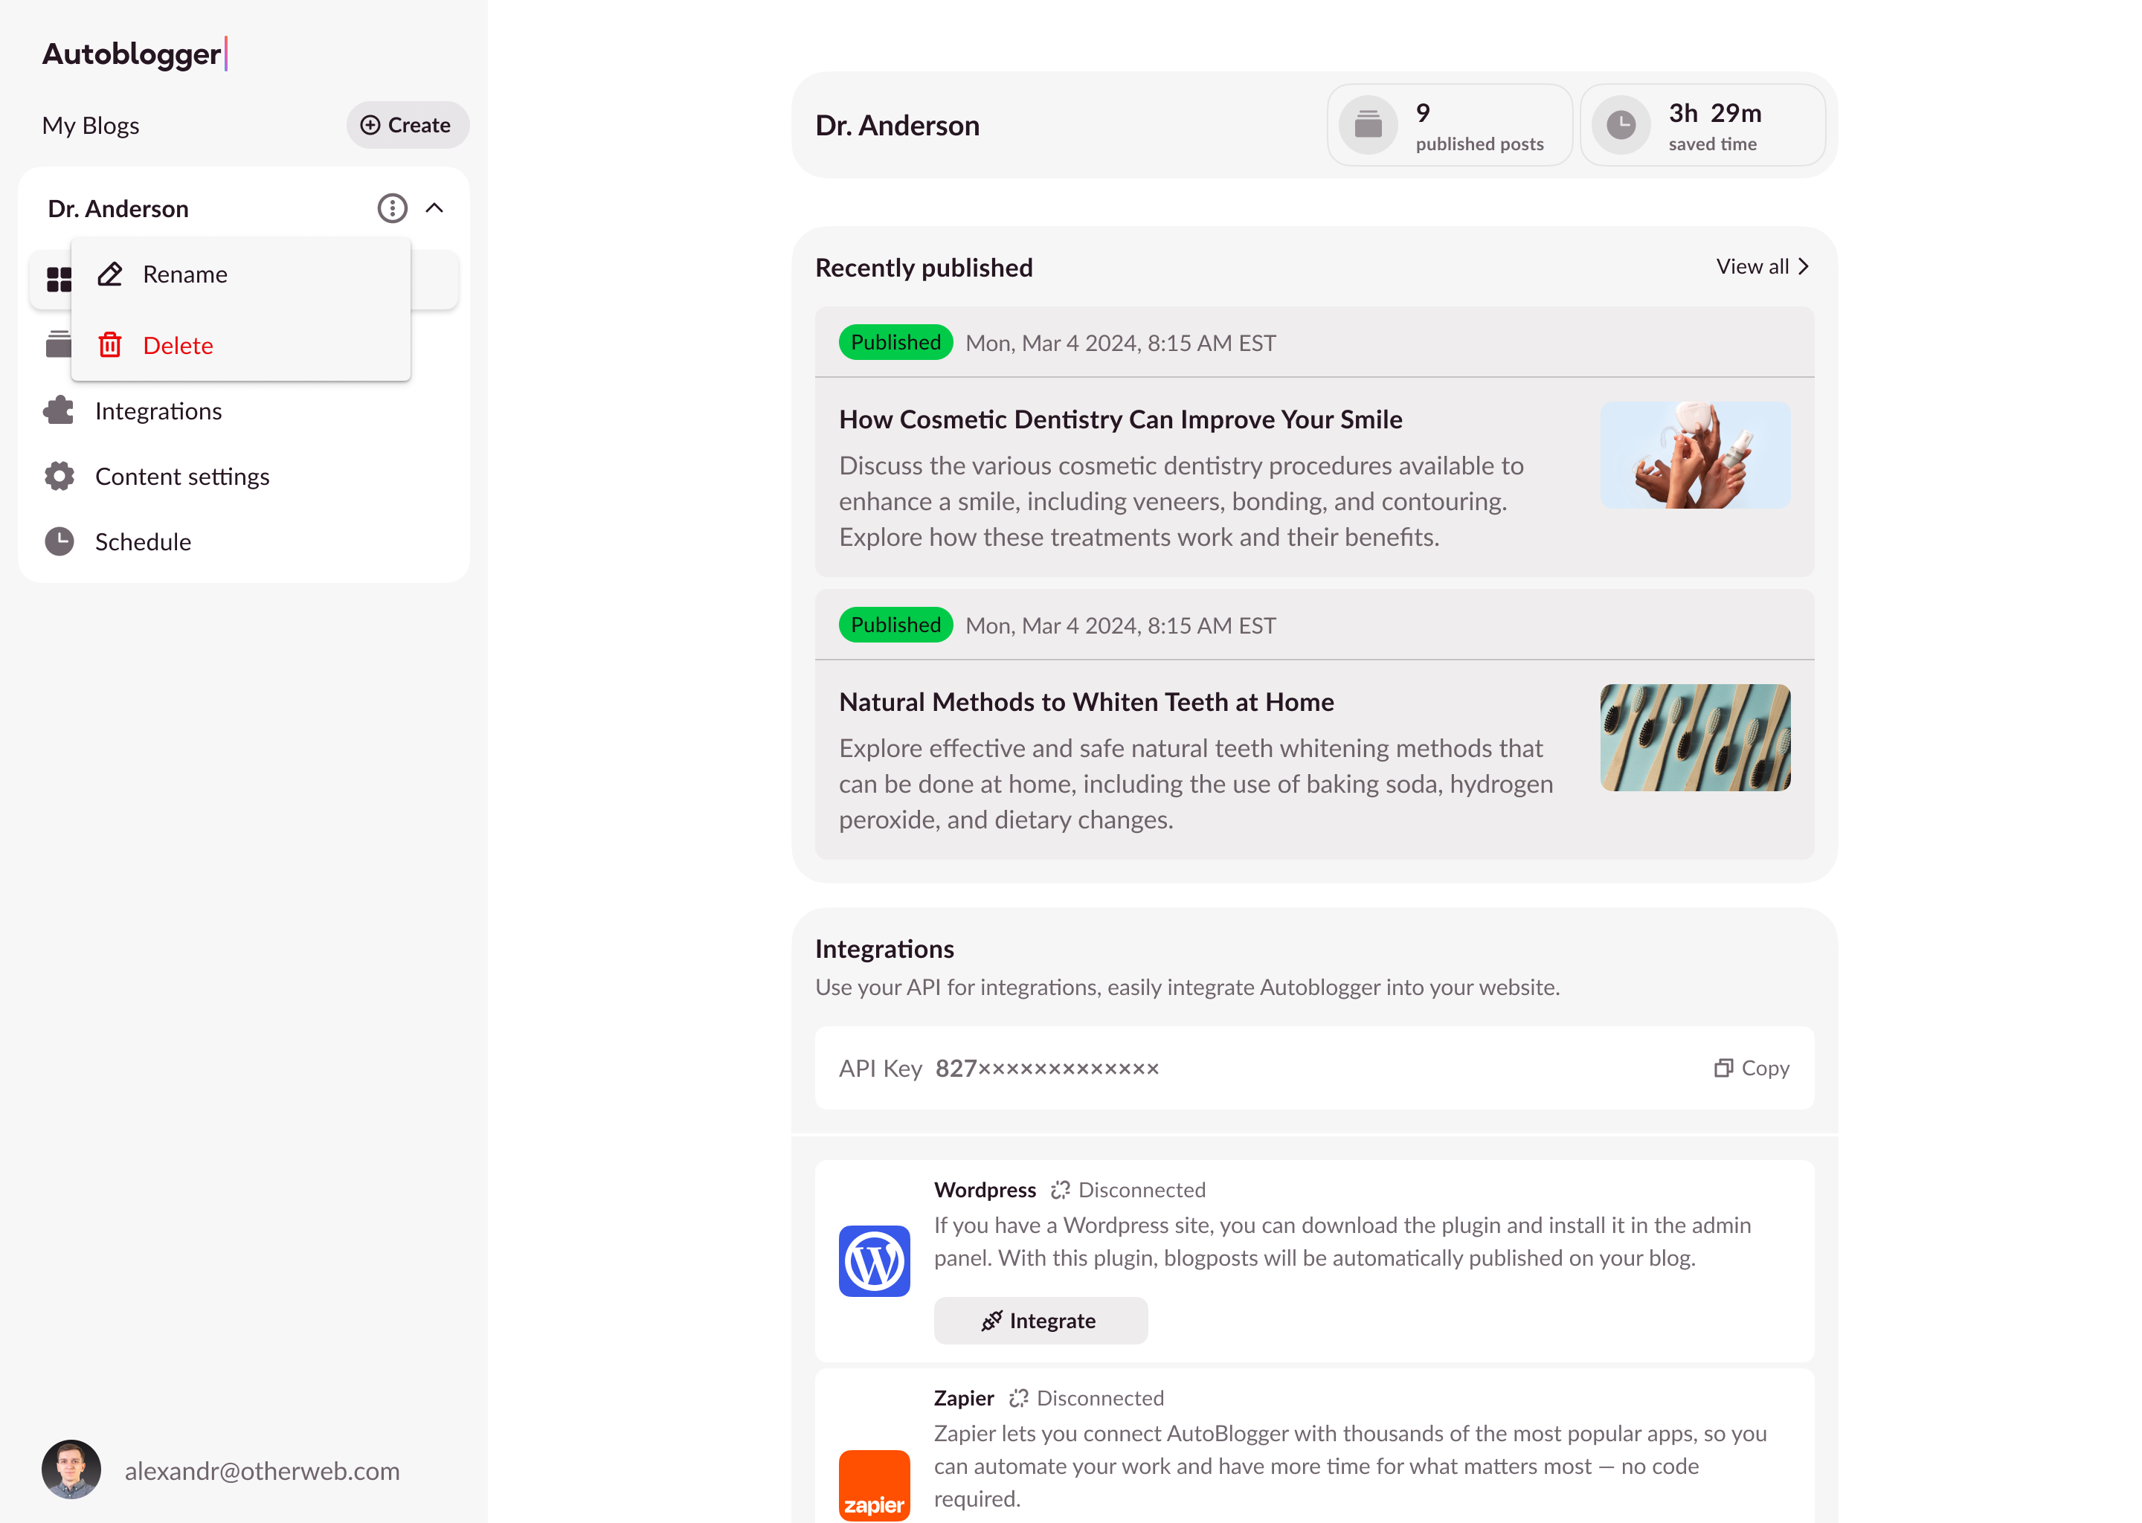Open Natural Methods to Whiten Teeth post
Screen dimensions: 2142x1523
pyautogui.click(x=1086, y=701)
